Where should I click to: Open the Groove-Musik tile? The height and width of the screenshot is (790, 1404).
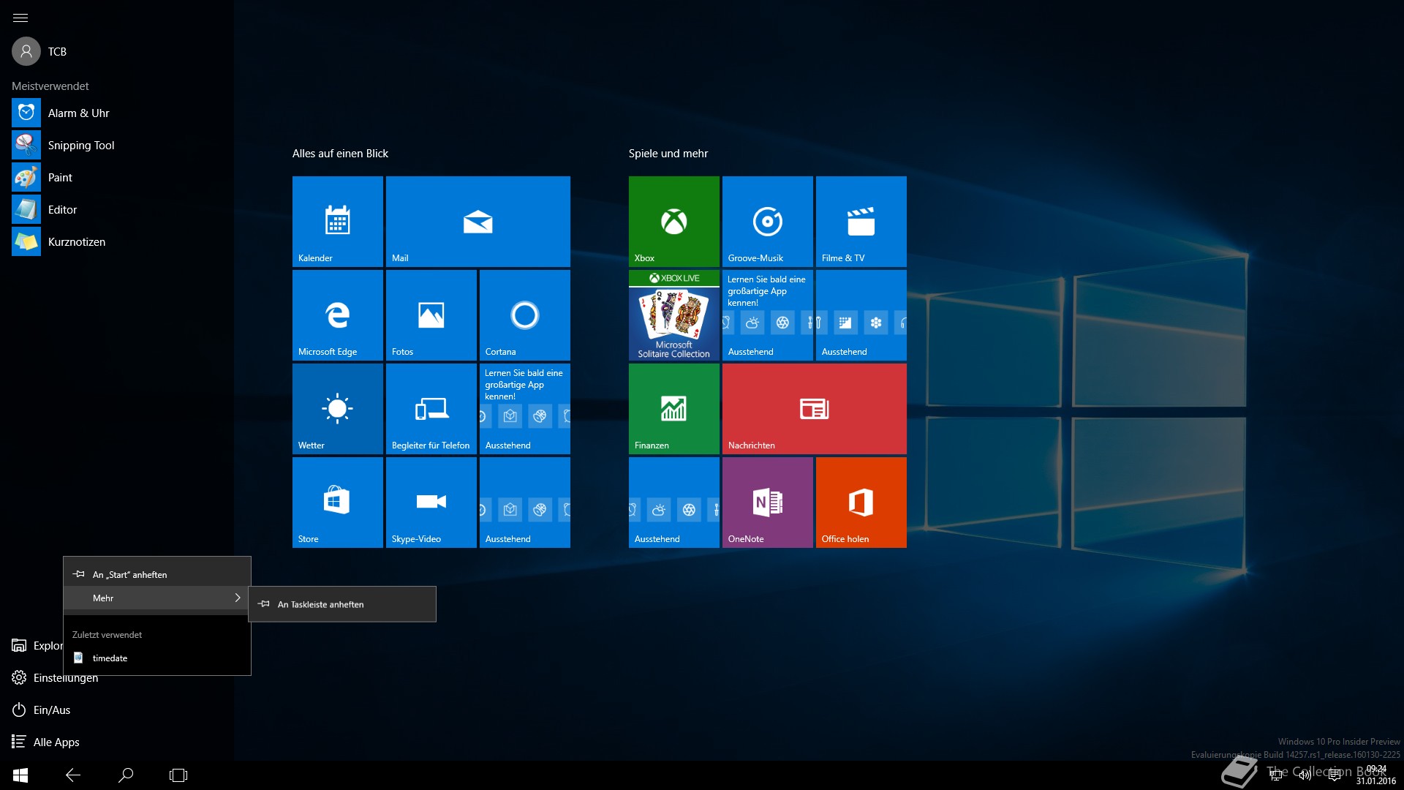[768, 222]
